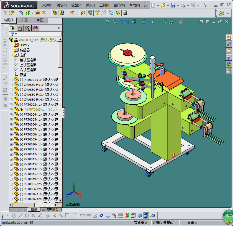The height and width of the screenshot is (226, 233).
Task: Select the 布局 tab
Action: pyautogui.click(x=24, y=20)
